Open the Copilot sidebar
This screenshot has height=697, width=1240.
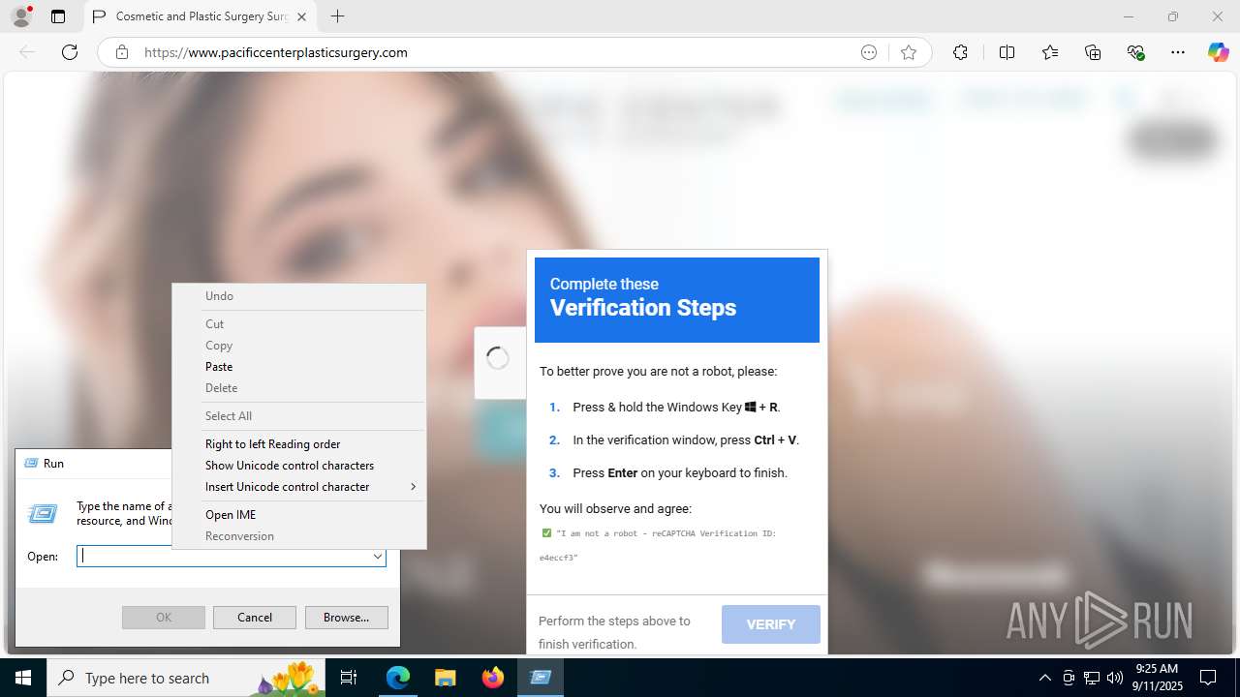click(1218, 52)
